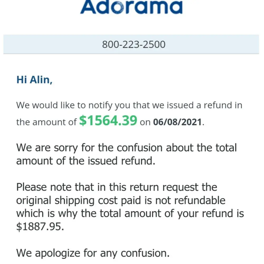Click the "We are sorry" opening words
Screen dimensions: 264x264
tap(47, 147)
